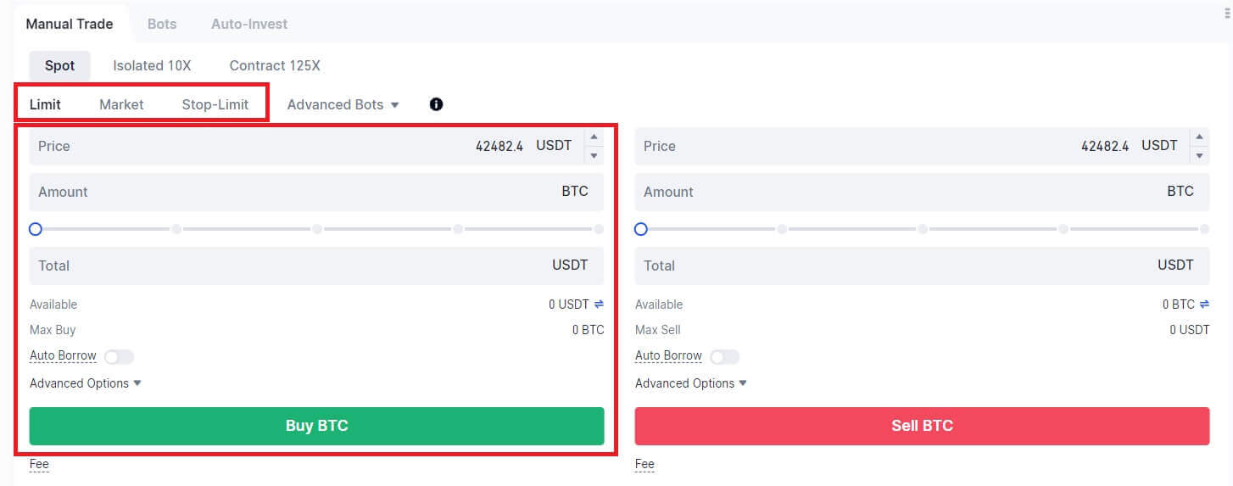Image resolution: width=1233 pixels, height=486 pixels.
Task: Decrease sell price with down arrow
Action: 1199,155
